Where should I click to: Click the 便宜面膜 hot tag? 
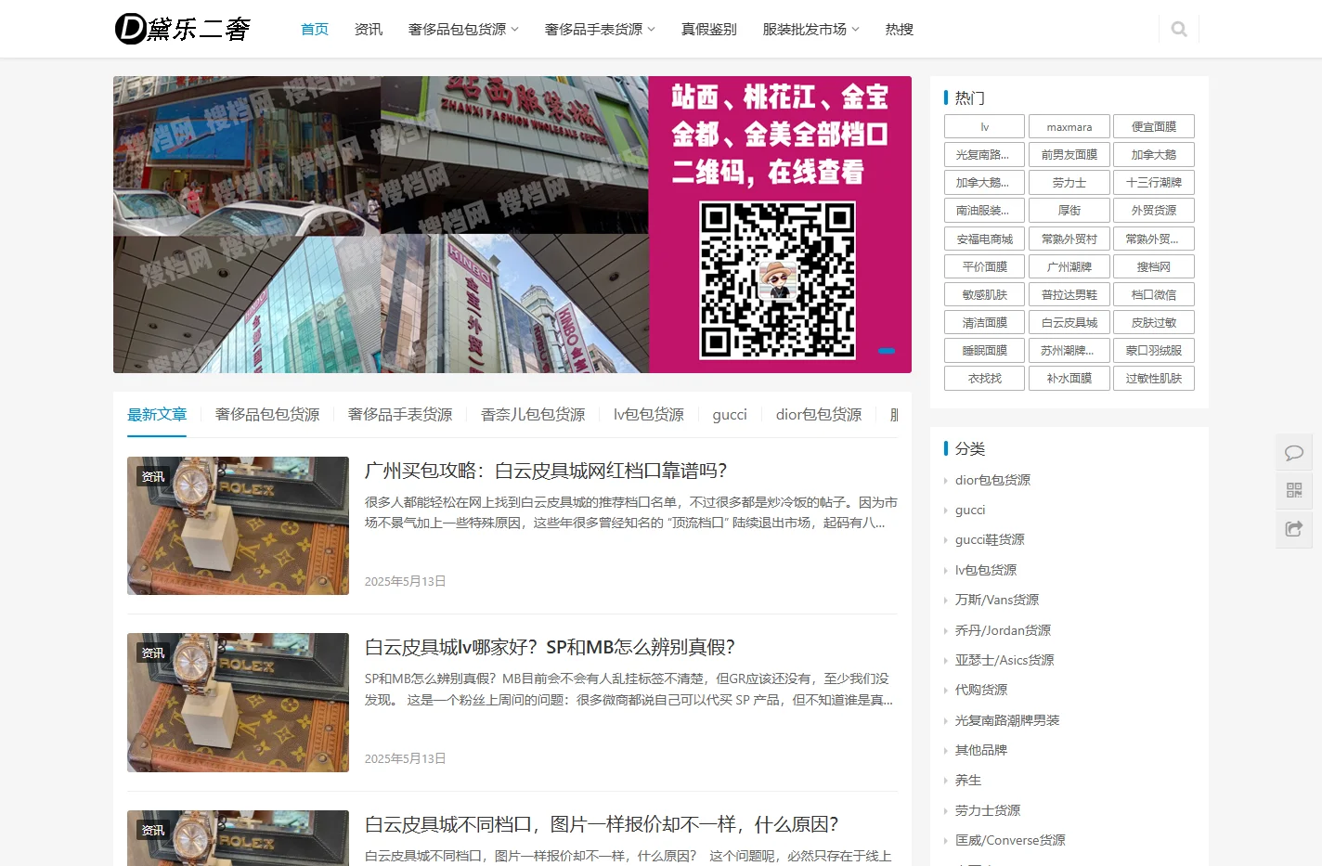point(1154,126)
